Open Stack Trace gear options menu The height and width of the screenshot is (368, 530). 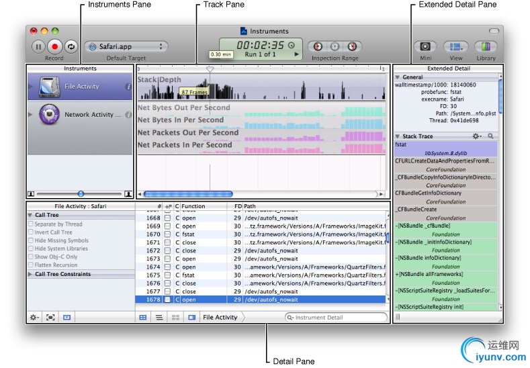tap(476, 136)
